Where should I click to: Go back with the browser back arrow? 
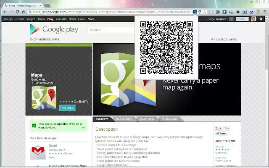click(x=5, y=12)
